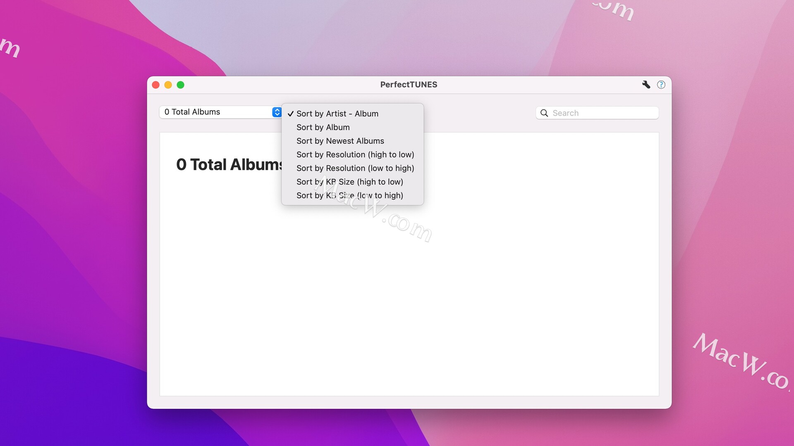Open the help question mark icon
Viewport: 794px width, 446px height.
[x=661, y=85]
